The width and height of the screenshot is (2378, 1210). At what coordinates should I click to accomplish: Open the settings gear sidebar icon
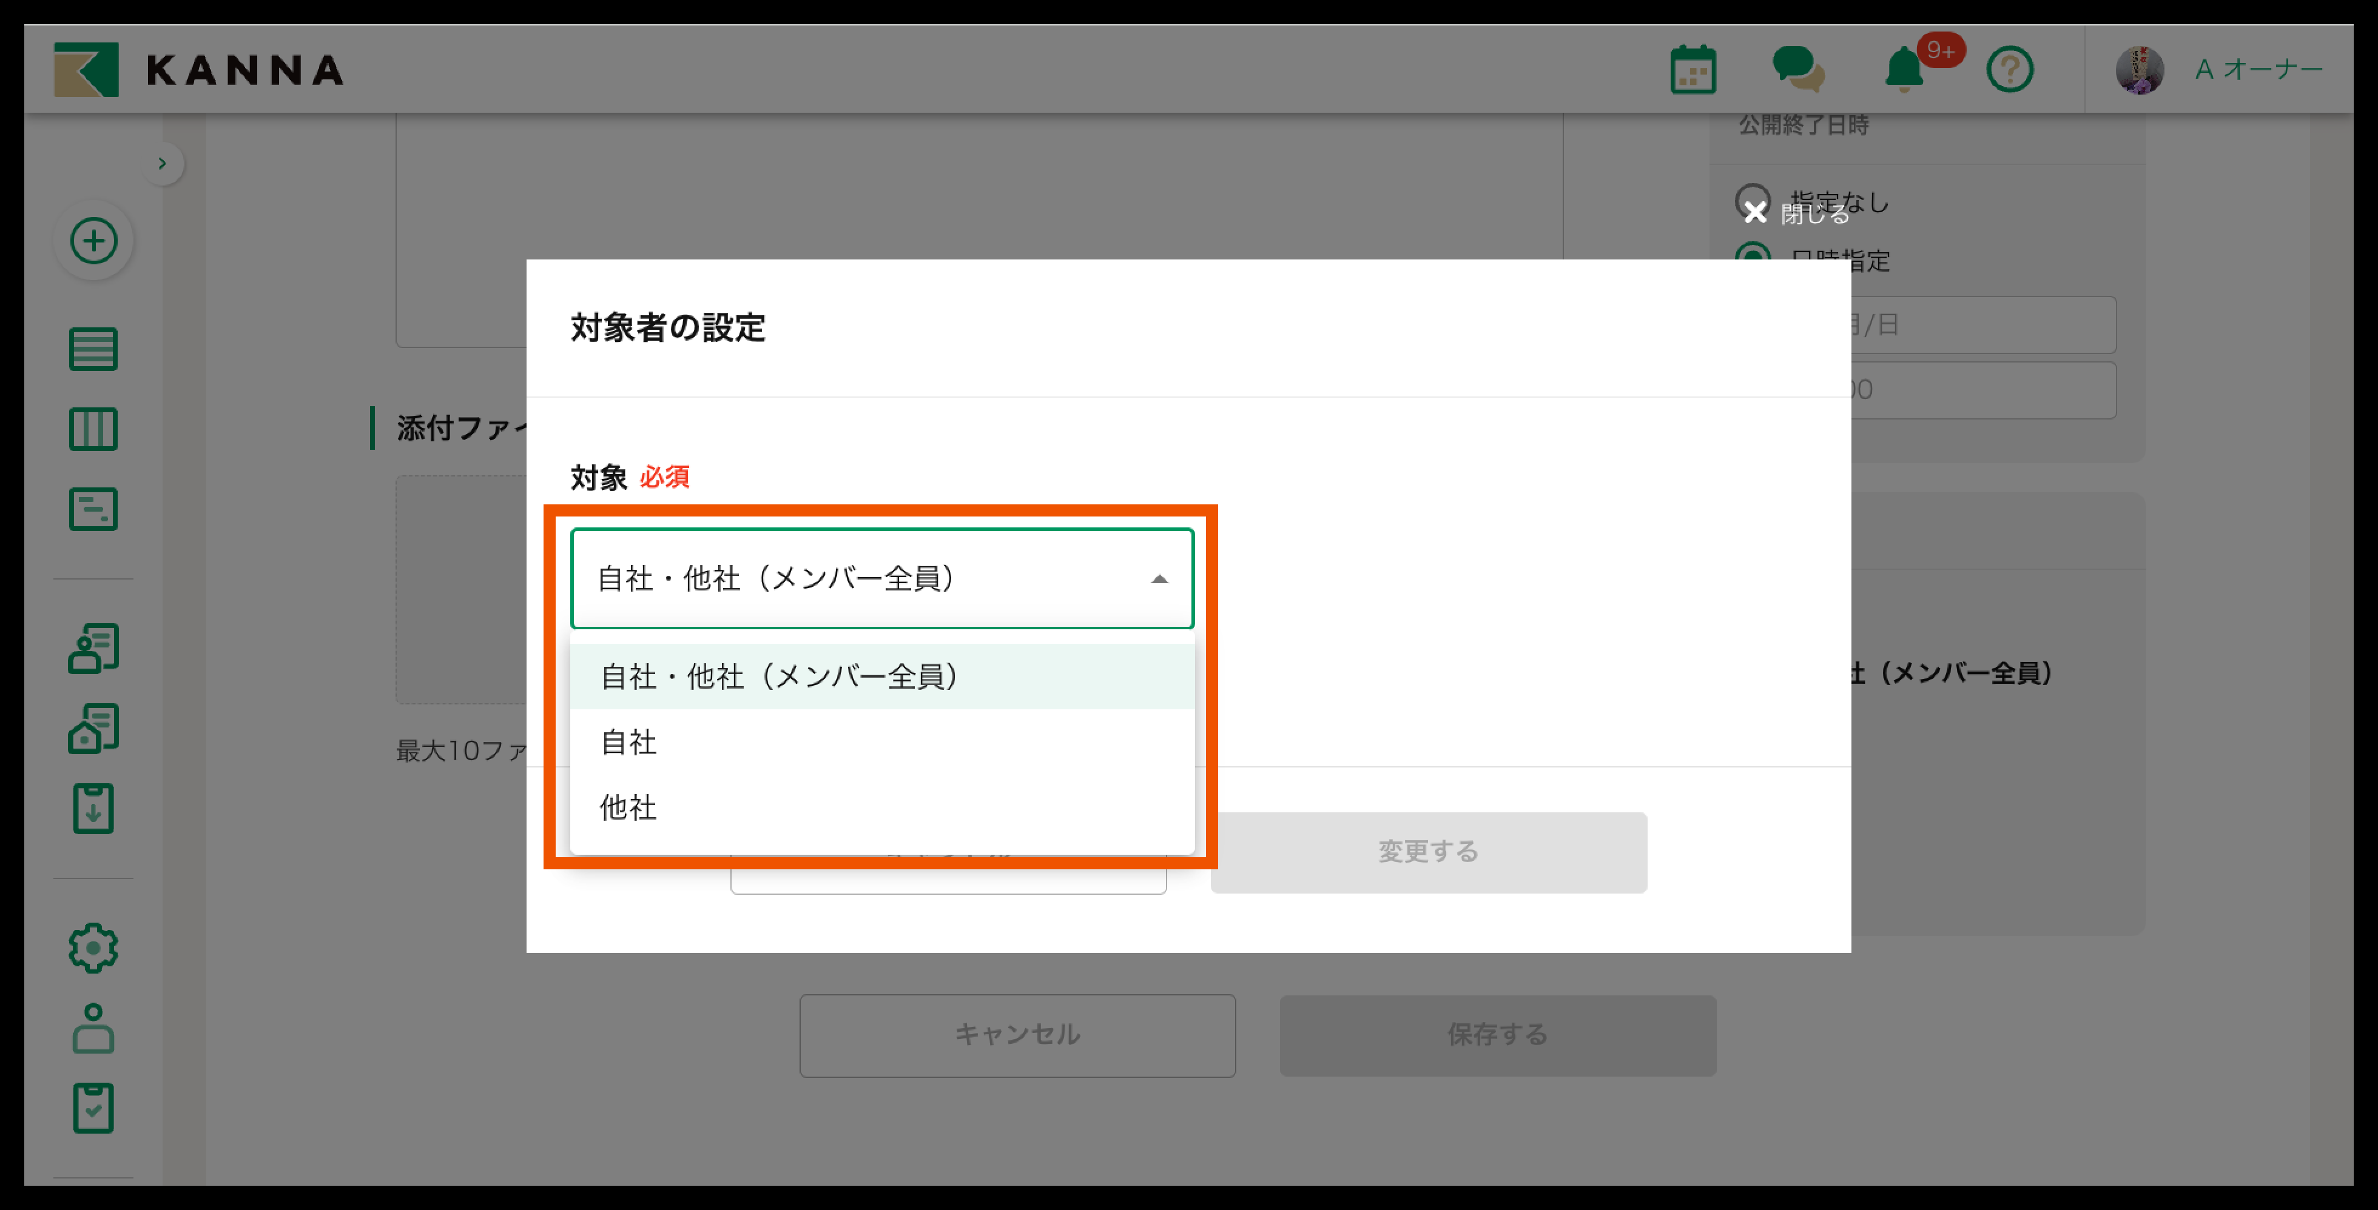[x=93, y=948]
